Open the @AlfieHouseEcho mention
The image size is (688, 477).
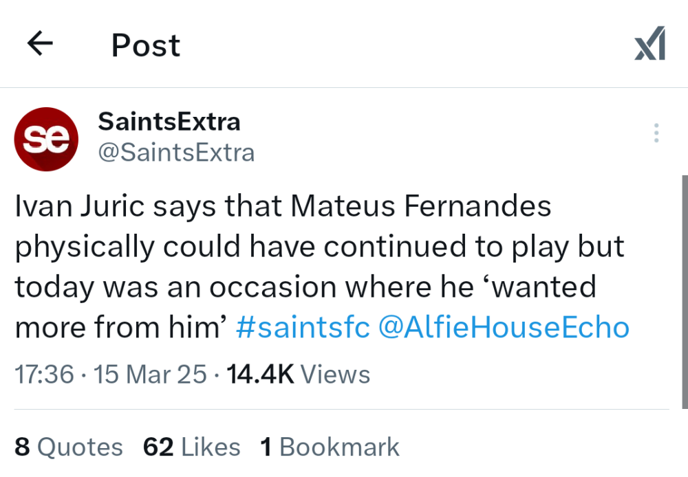tap(504, 328)
